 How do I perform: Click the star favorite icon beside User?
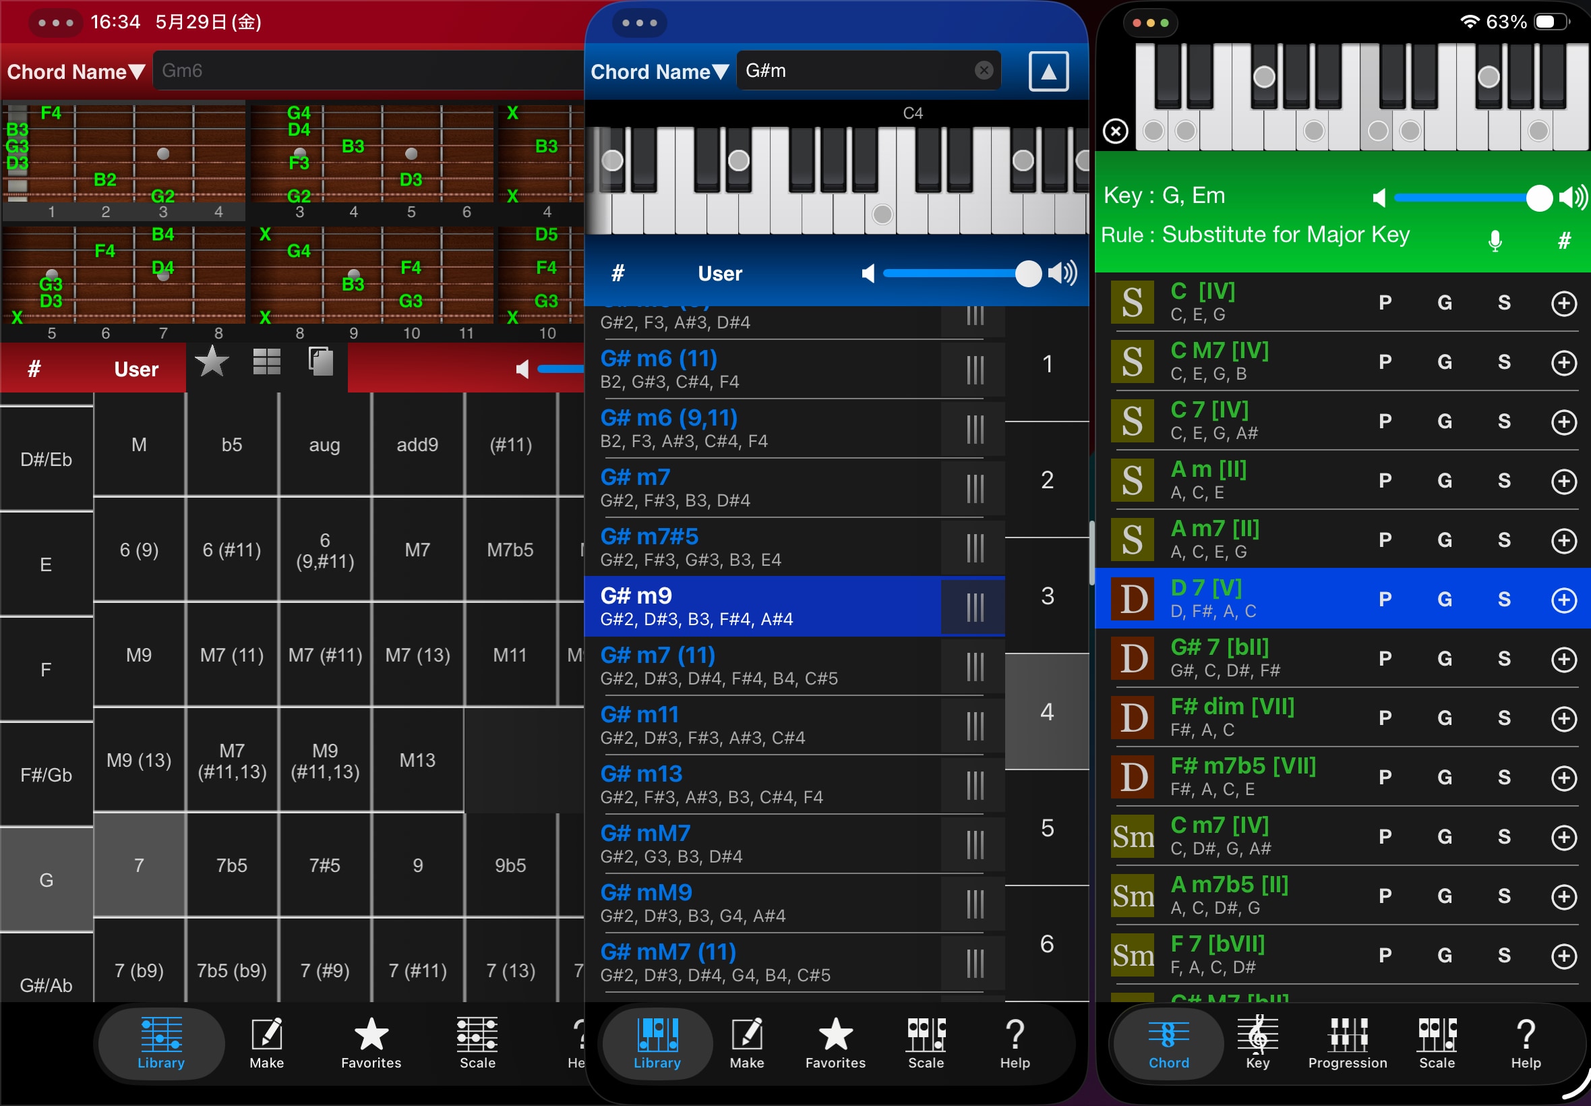pyautogui.click(x=212, y=361)
